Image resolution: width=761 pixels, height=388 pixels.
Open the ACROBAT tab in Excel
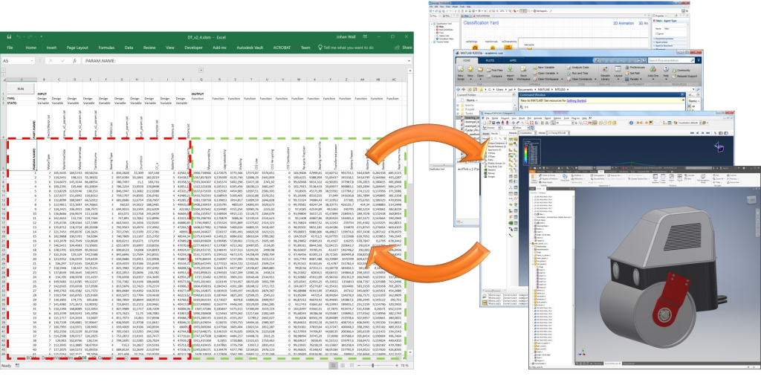coord(282,48)
